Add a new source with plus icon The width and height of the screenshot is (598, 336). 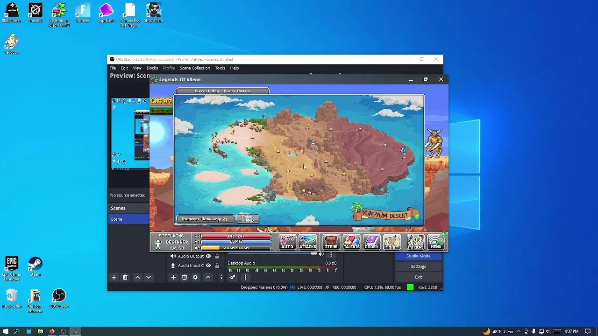pos(173,277)
